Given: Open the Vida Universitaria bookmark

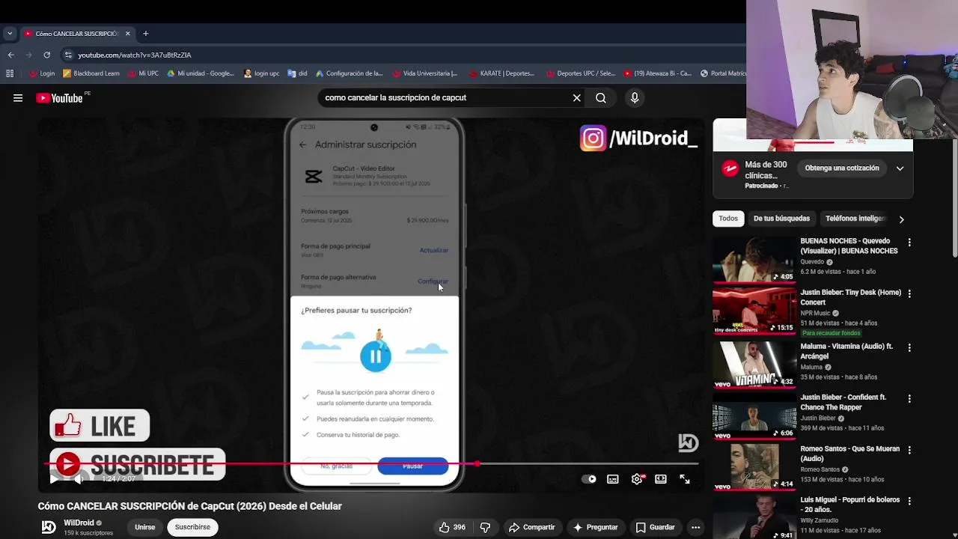Looking at the screenshot, I should point(424,73).
